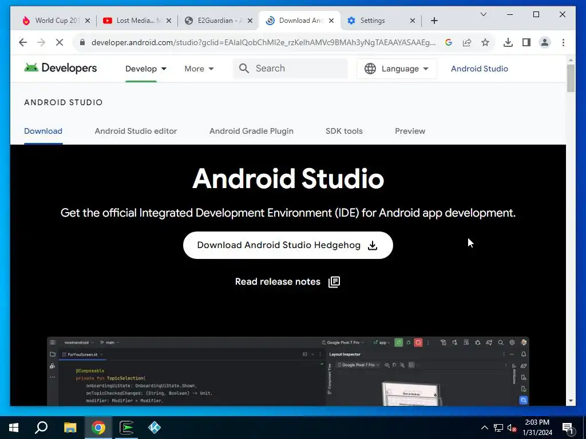Screen dimensions: 586x439
Task: Click the address bar URL
Action: 263,42
